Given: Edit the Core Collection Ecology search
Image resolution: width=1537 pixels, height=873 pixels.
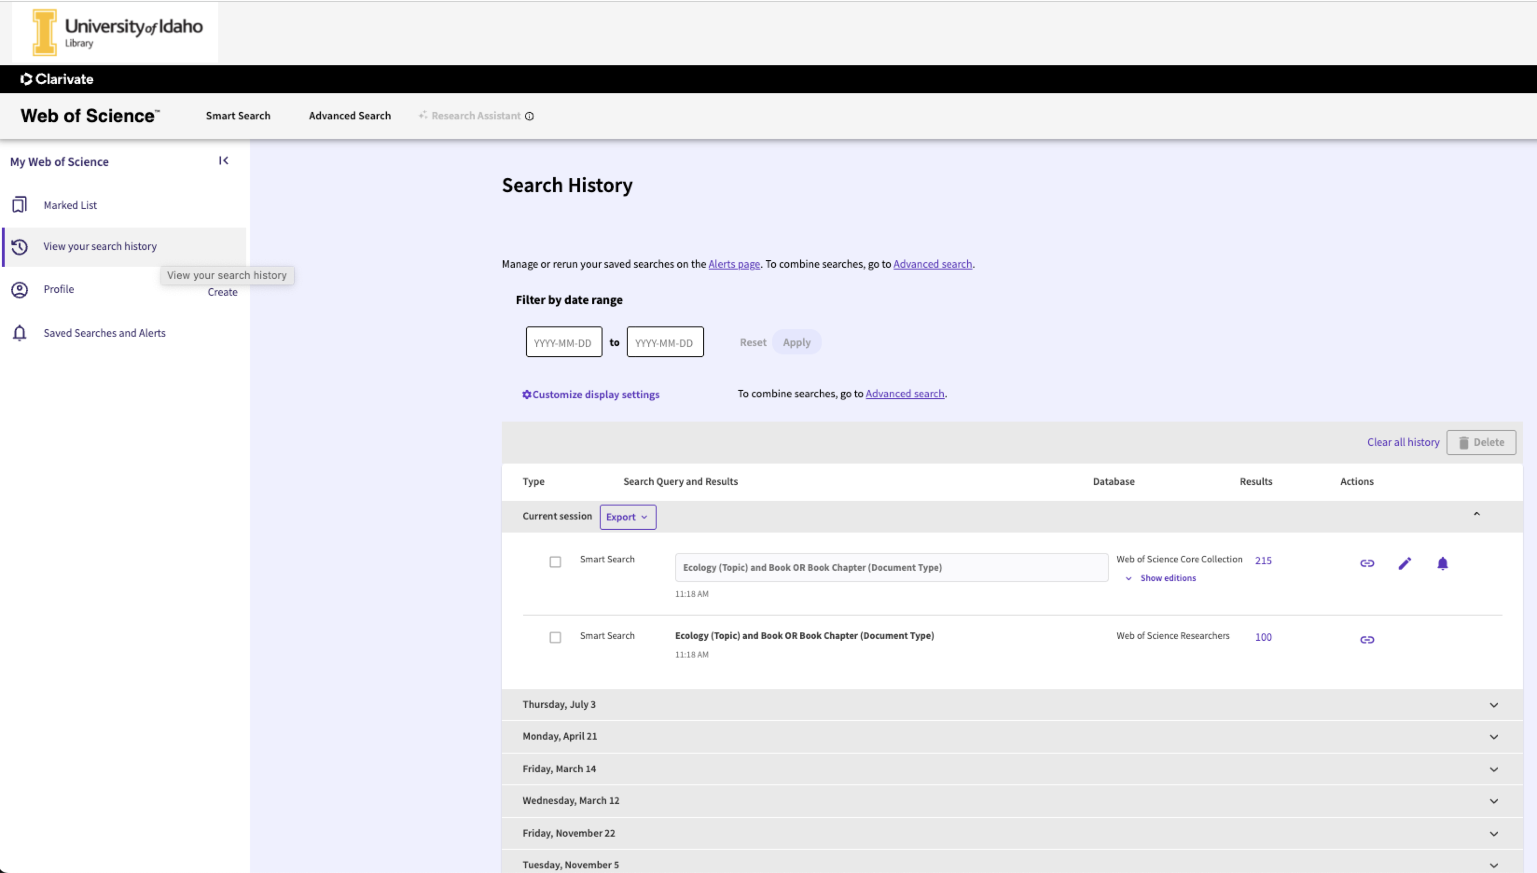Looking at the screenshot, I should coord(1405,563).
